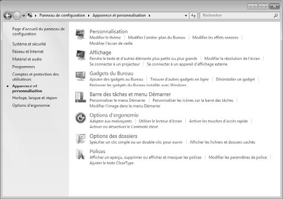
Task: Click the Polices font icon
Action: [x=80, y=154]
